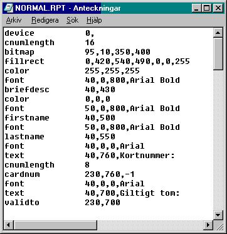227x234 pixels.
Task: Click the value '8' after cnumlength
Action: (x=87, y=165)
